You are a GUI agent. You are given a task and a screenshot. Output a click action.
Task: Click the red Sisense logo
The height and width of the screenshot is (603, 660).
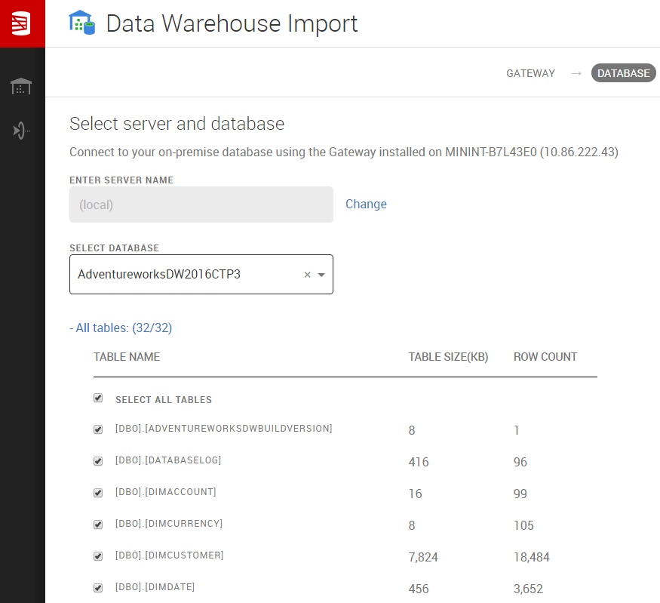22,22
